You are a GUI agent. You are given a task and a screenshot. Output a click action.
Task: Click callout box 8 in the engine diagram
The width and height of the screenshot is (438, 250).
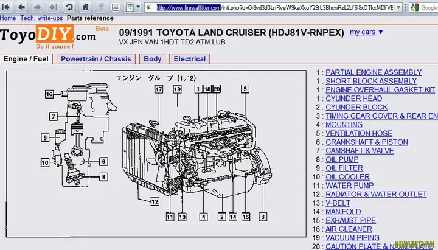(103, 177)
